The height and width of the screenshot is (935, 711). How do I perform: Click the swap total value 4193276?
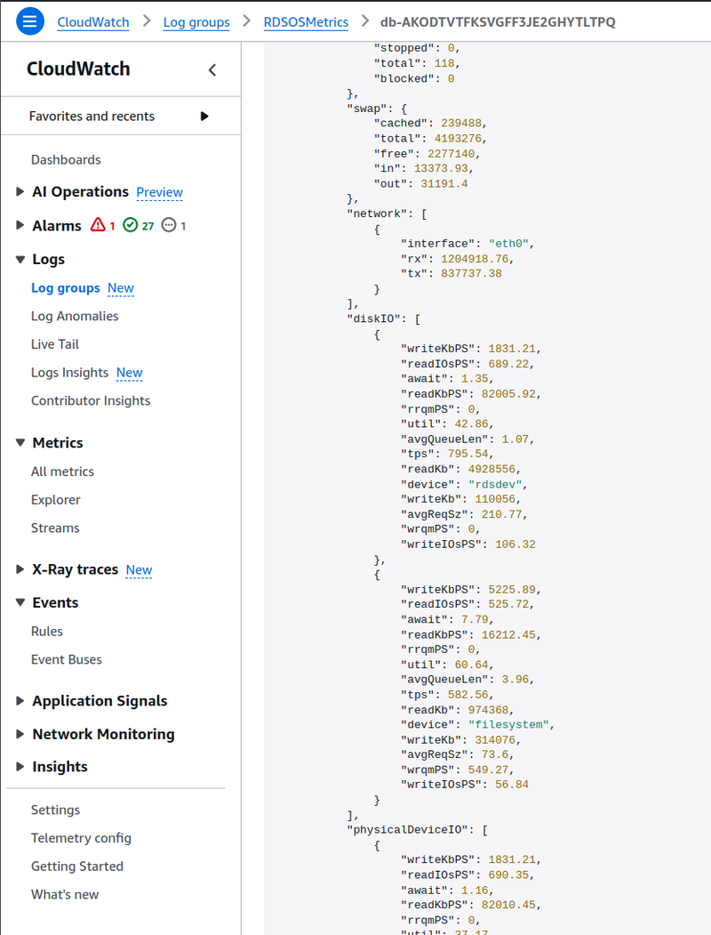(x=458, y=139)
